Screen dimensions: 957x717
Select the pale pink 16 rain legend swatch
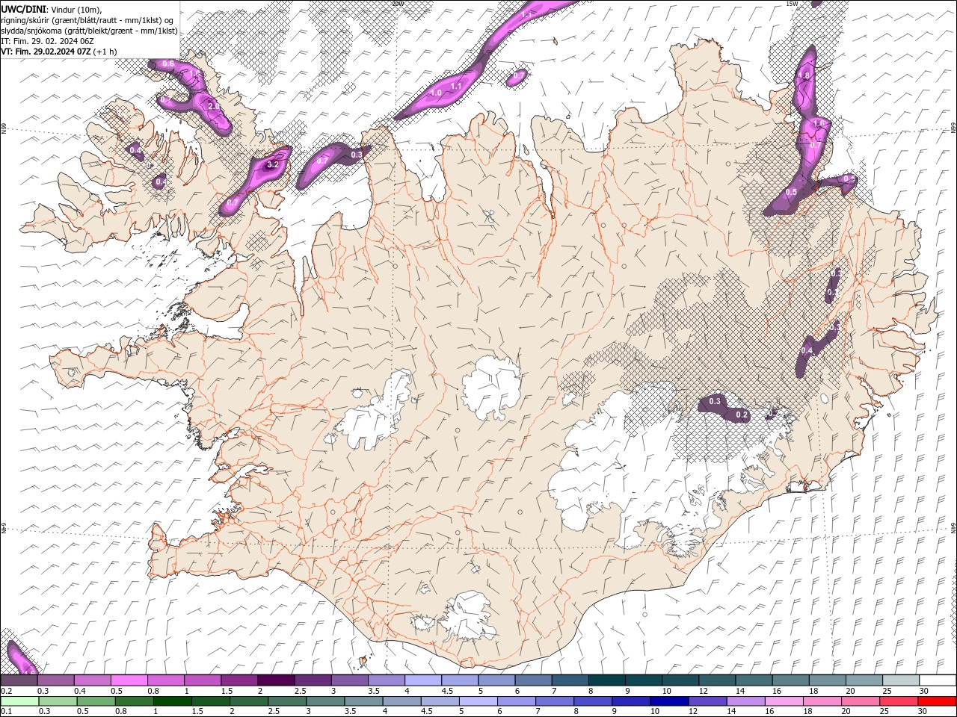point(783,701)
